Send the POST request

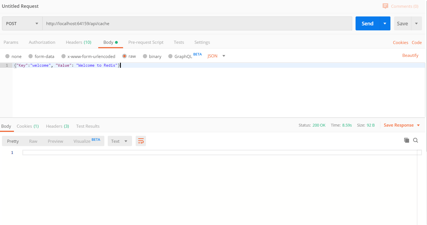368,23
